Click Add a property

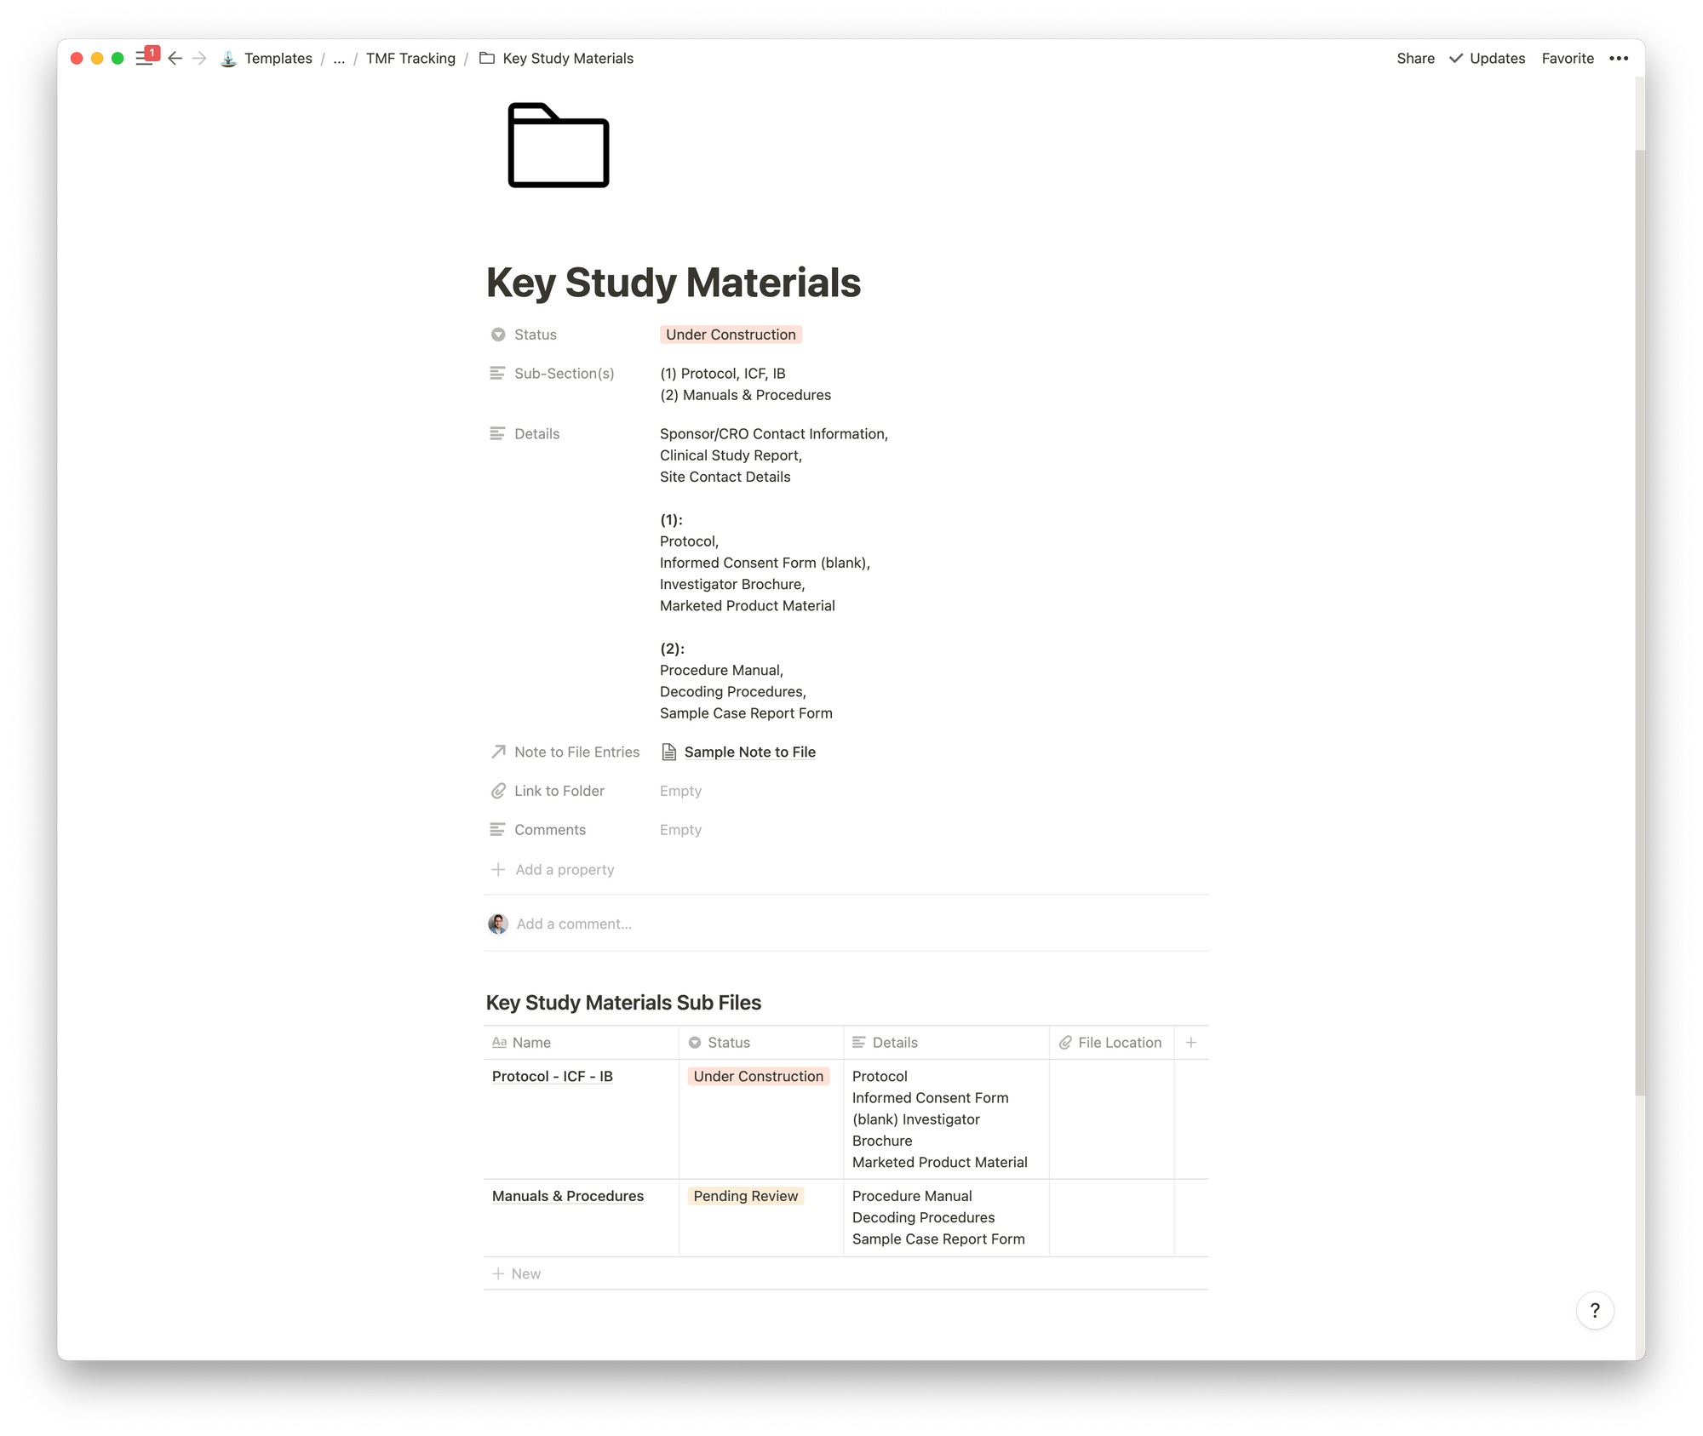click(x=564, y=870)
